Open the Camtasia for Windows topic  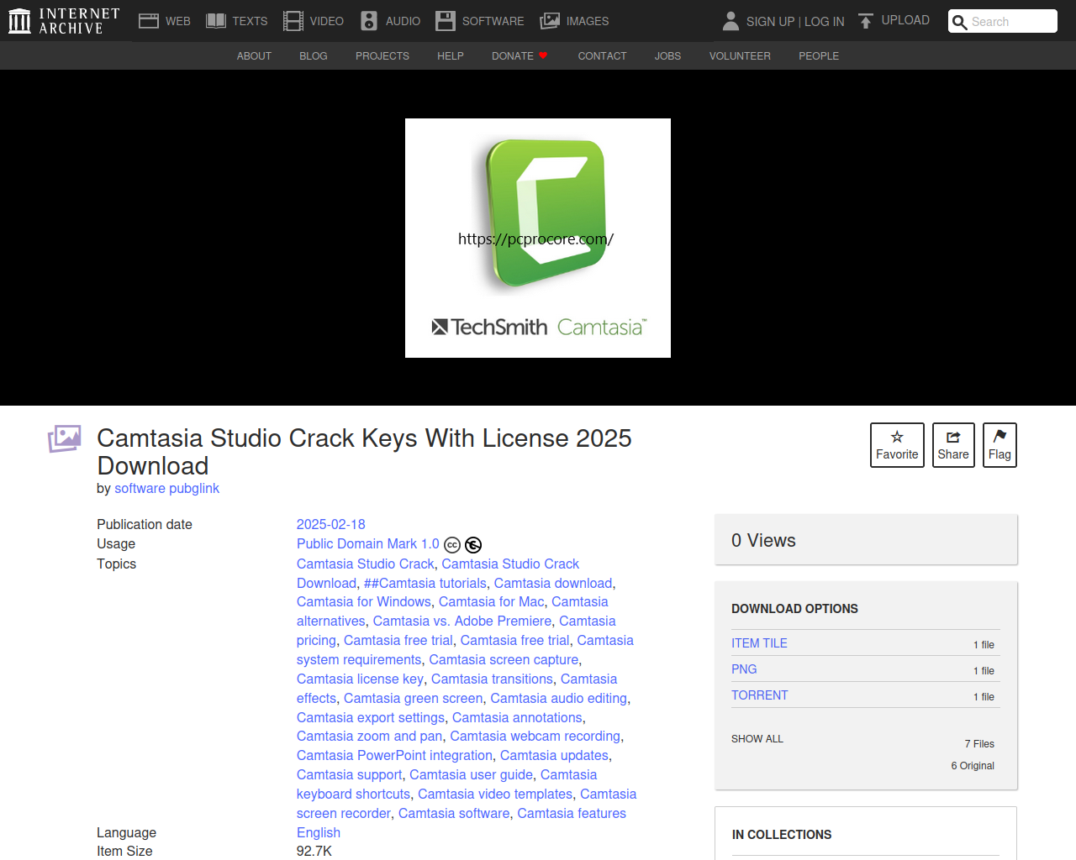364,602
